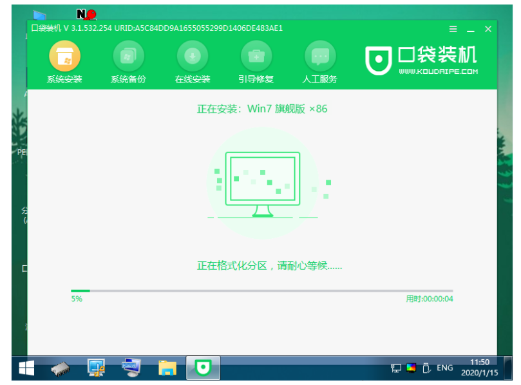
Task: Click the 口袋装机 shield logo
Action: tap(378, 61)
